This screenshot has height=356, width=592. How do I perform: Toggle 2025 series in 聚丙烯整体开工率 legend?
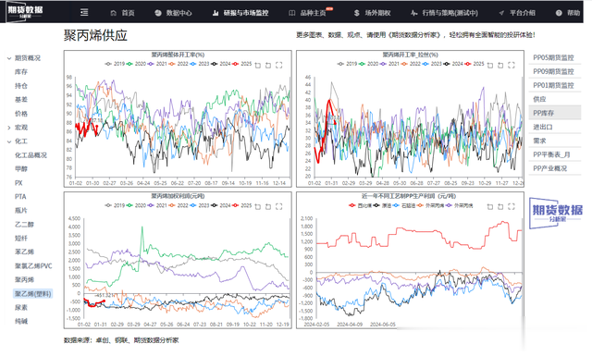(241, 64)
